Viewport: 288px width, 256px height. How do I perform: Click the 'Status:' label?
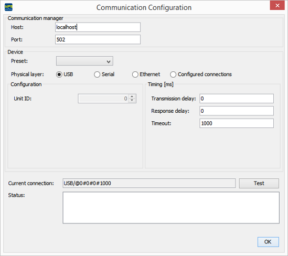click(x=16, y=195)
